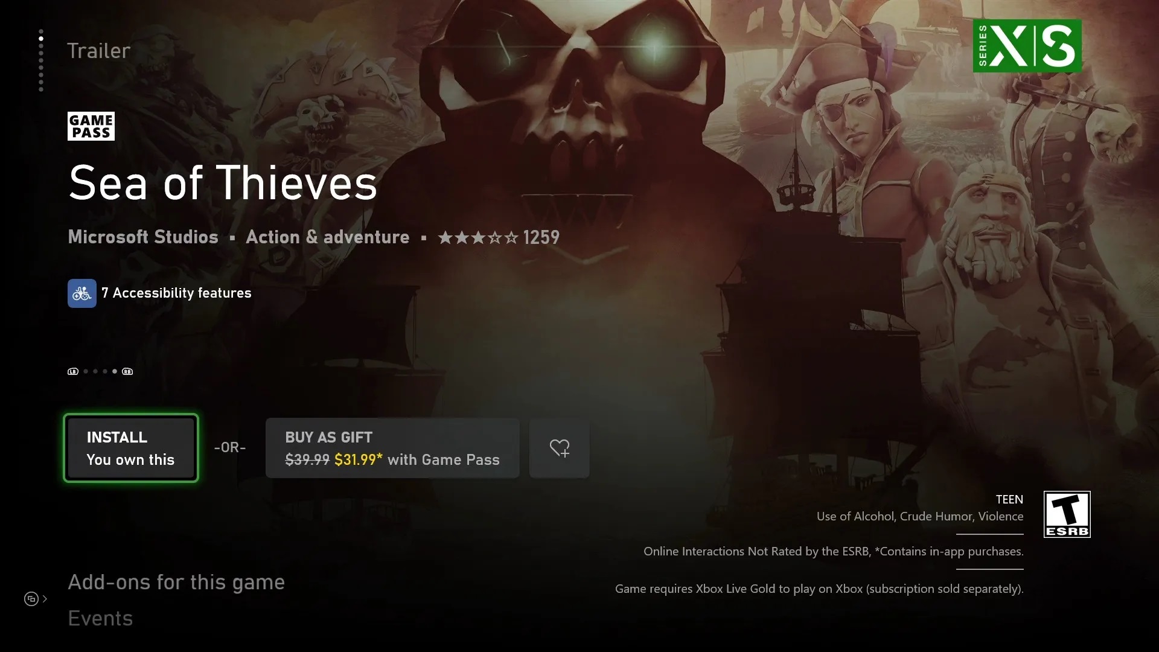The height and width of the screenshot is (652, 1159).
Task: Click the Microsoft Studios publisher link
Action: 142,237
